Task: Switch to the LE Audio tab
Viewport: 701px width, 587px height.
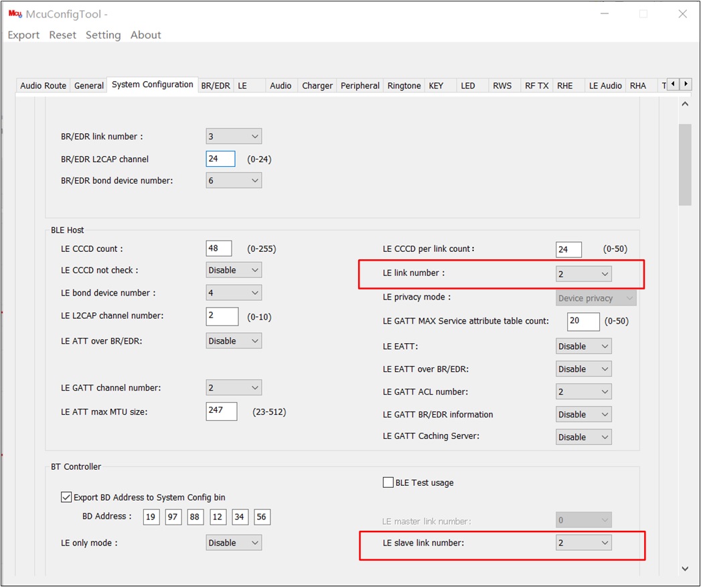Action: [605, 86]
